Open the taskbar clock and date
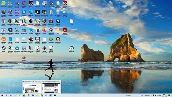The image size is (172, 97). pos(164,95)
